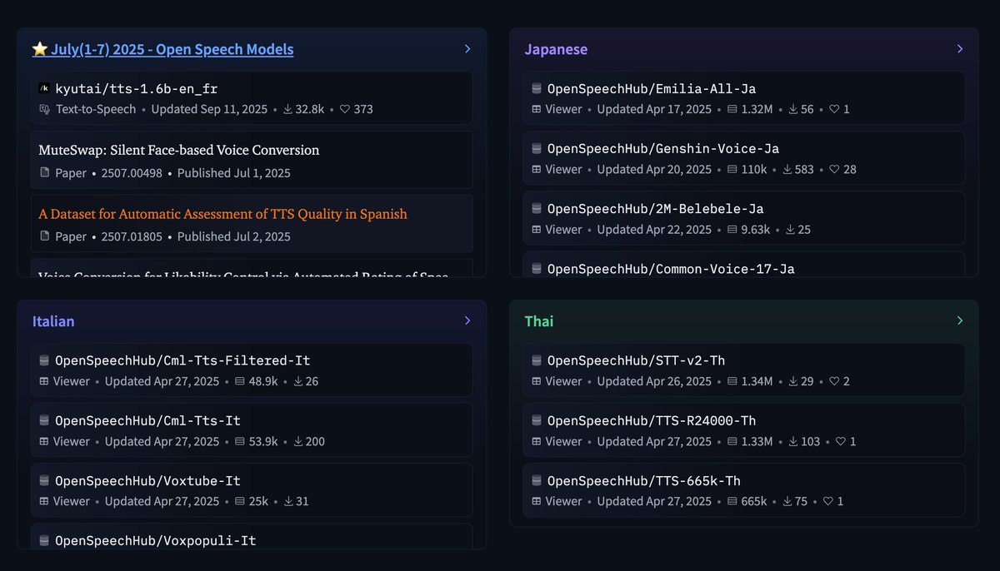This screenshot has height=571, width=1000.
Task: Click the rows icon next to 53.9k
Action: 240,441
